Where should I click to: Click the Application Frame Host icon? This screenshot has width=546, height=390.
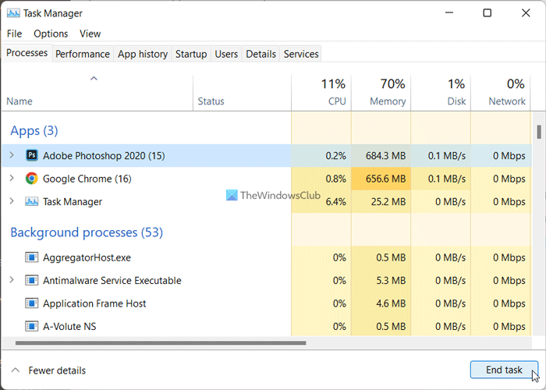(32, 303)
